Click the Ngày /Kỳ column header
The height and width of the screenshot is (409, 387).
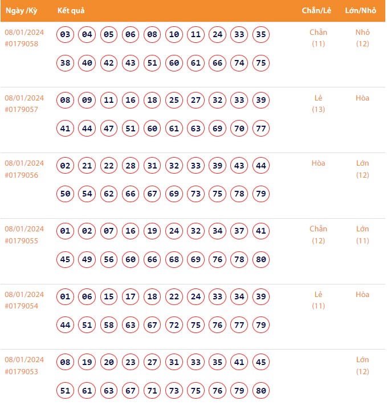point(21,11)
